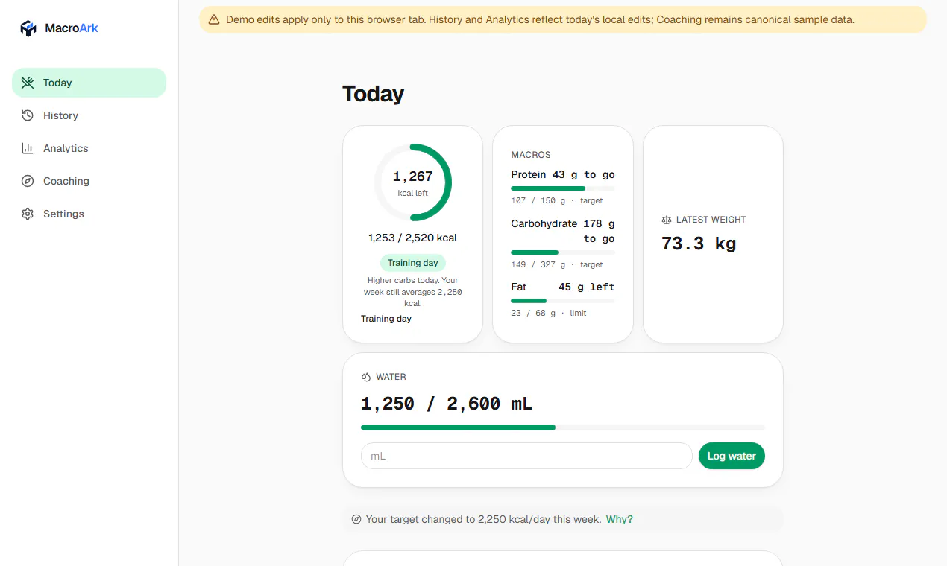Click the demo edits banner message

tap(540, 19)
